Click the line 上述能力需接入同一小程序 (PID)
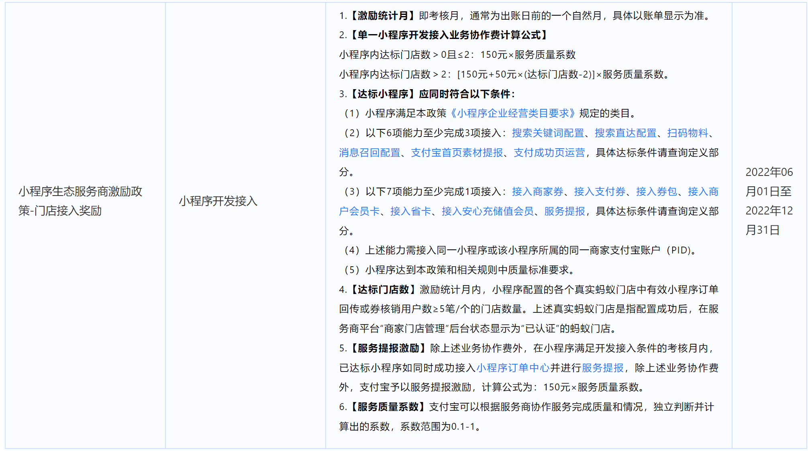This screenshot has width=808, height=451. click(518, 250)
